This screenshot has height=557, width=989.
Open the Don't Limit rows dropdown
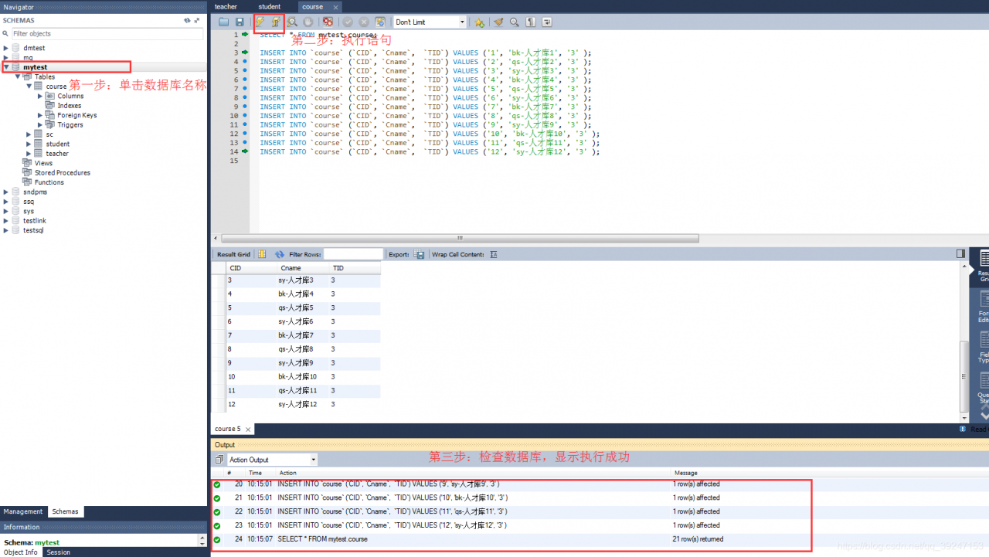click(430, 22)
